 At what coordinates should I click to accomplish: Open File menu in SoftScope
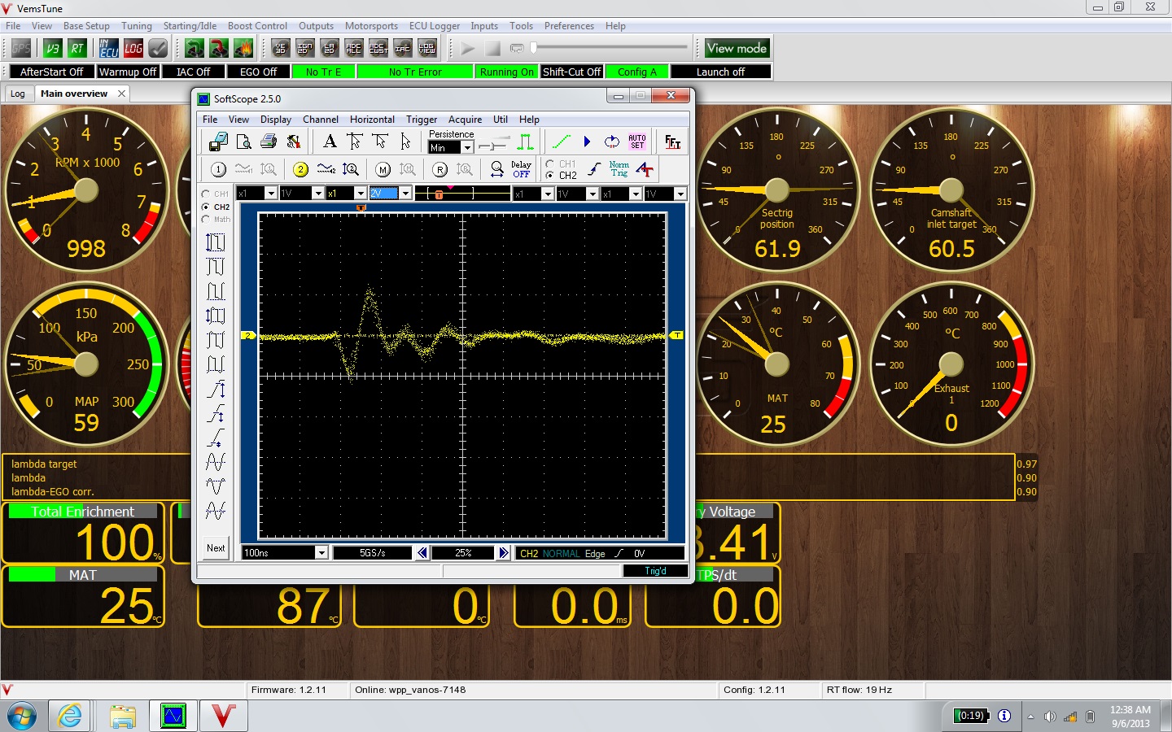click(x=210, y=120)
